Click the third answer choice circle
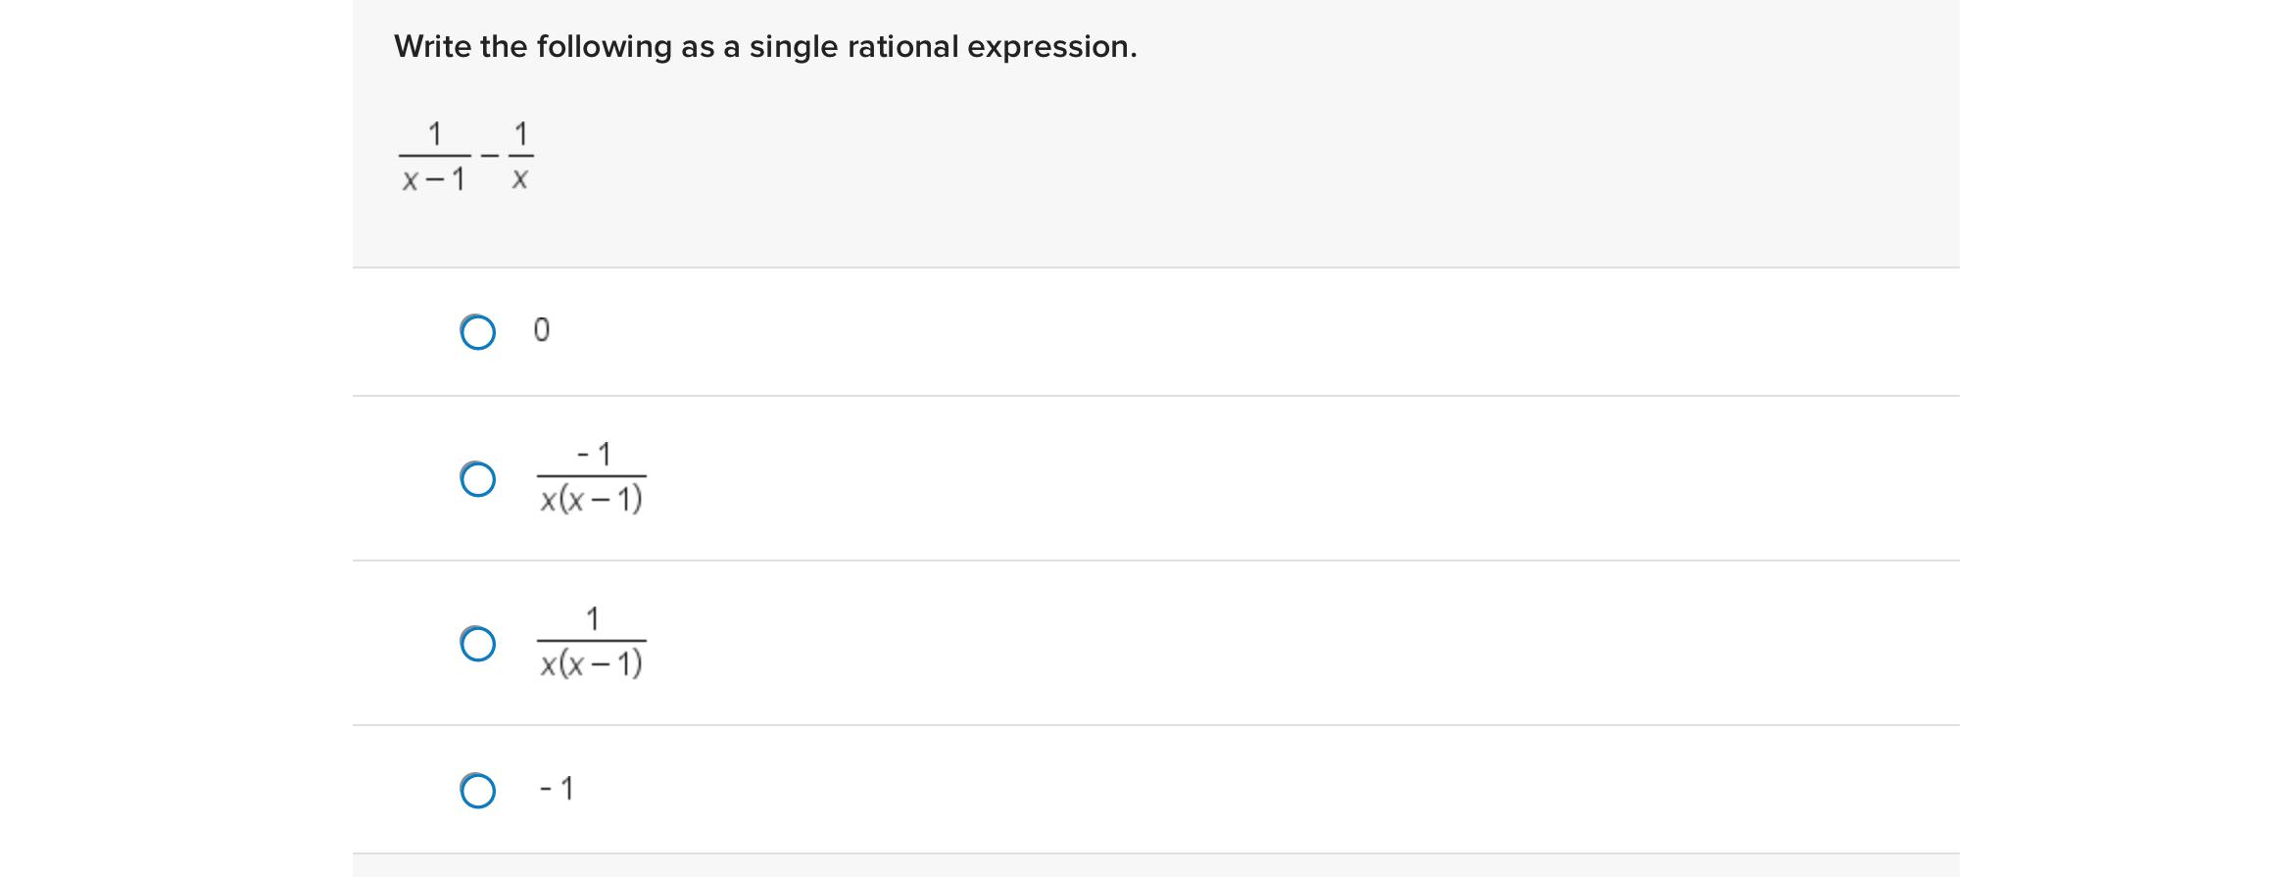This screenshot has width=2288, height=877. pyautogui.click(x=478, y=645)
